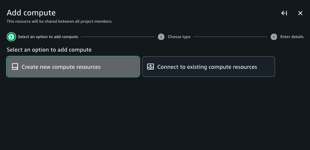Click progress line between steps 1 and 2
This screenshot has width=310, height=150.
pyautogui.click(x=118, y=37)
